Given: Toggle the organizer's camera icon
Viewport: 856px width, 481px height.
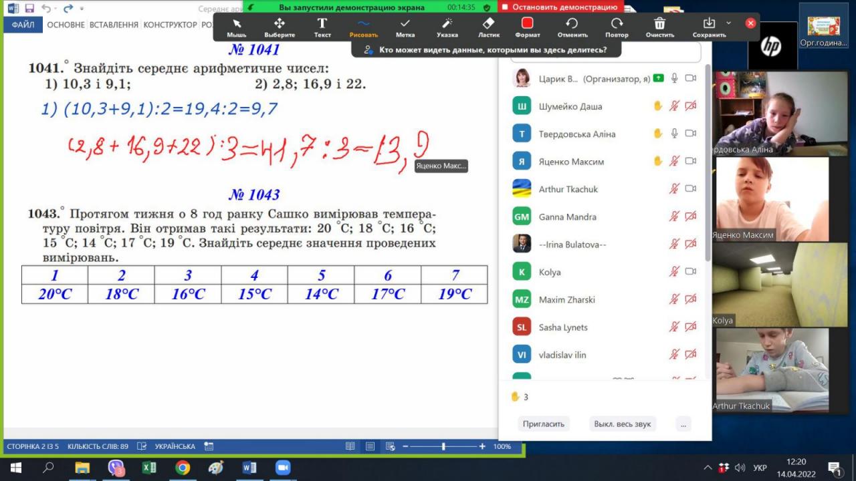Looking at the screenshot, I should 691,79.
